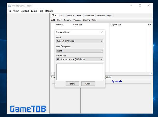Sort by Original title column header

pyautogui.click(x=128, y=25)
